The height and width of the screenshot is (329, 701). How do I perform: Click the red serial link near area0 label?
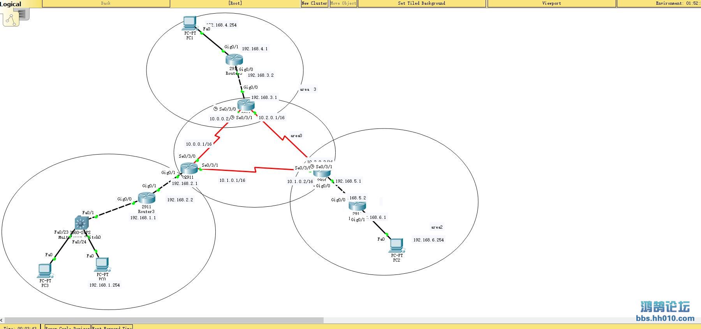[284, 138]
